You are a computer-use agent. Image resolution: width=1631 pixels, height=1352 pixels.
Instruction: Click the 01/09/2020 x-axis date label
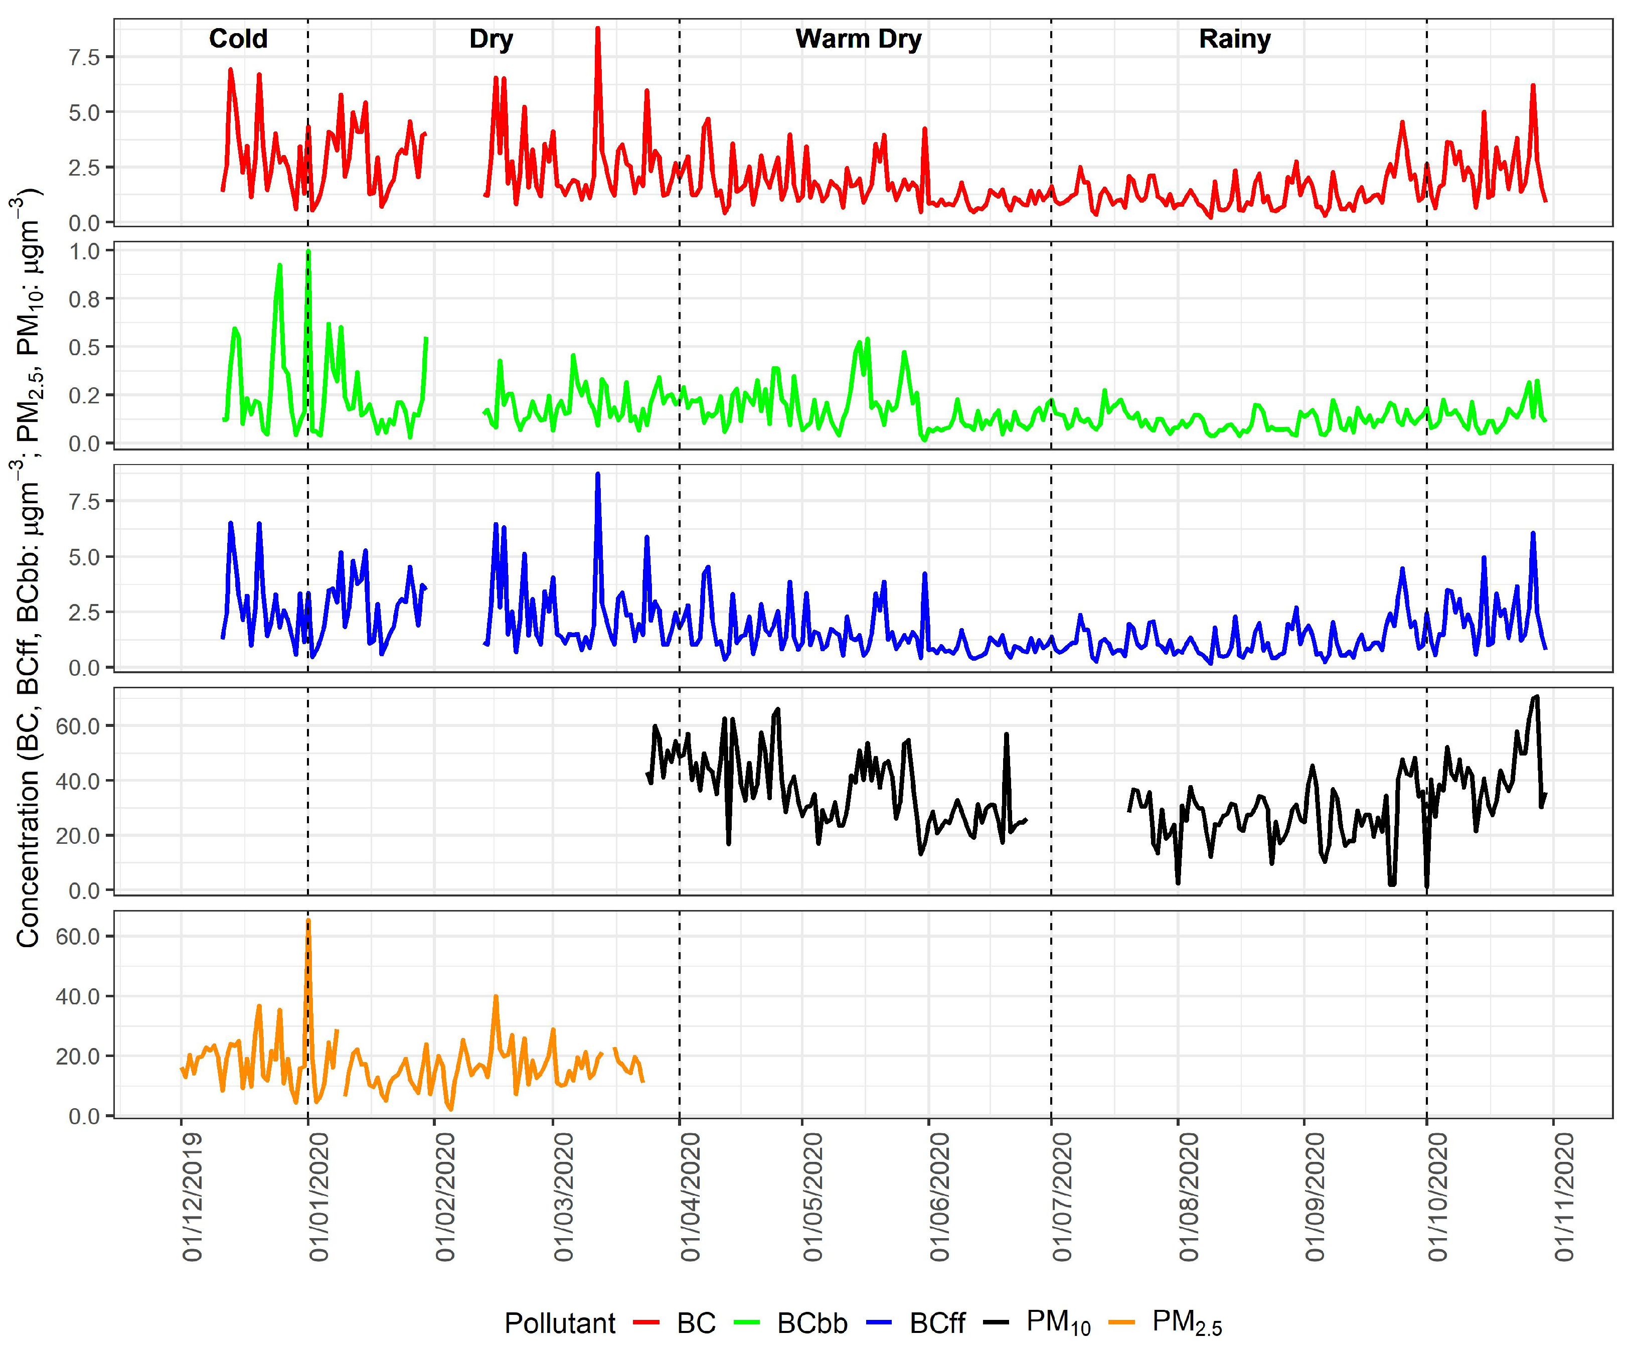tap(1314, 1197)
